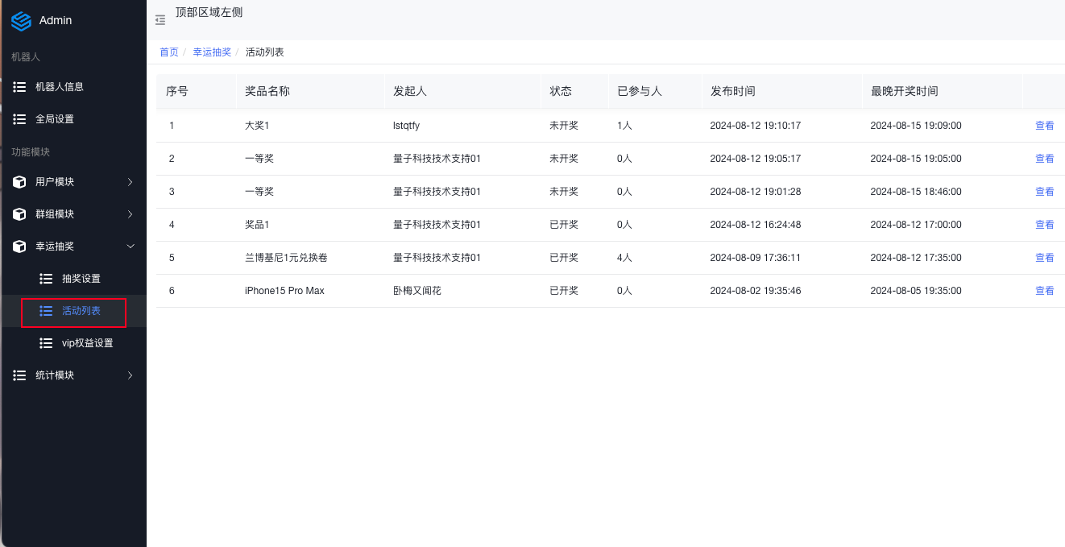
Task: Toggle the sidebar collapse icon
Action: click(160, 19)
